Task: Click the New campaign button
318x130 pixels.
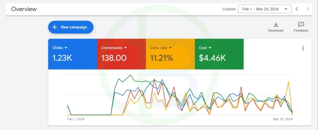Action: pos(71,27)
